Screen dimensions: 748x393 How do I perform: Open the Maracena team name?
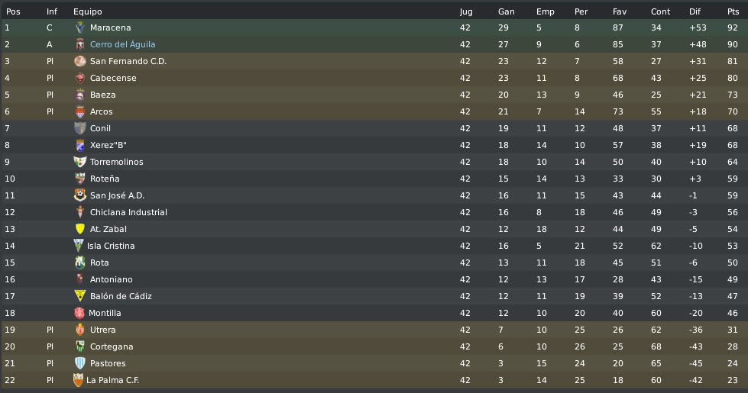(x=110, y=27)
